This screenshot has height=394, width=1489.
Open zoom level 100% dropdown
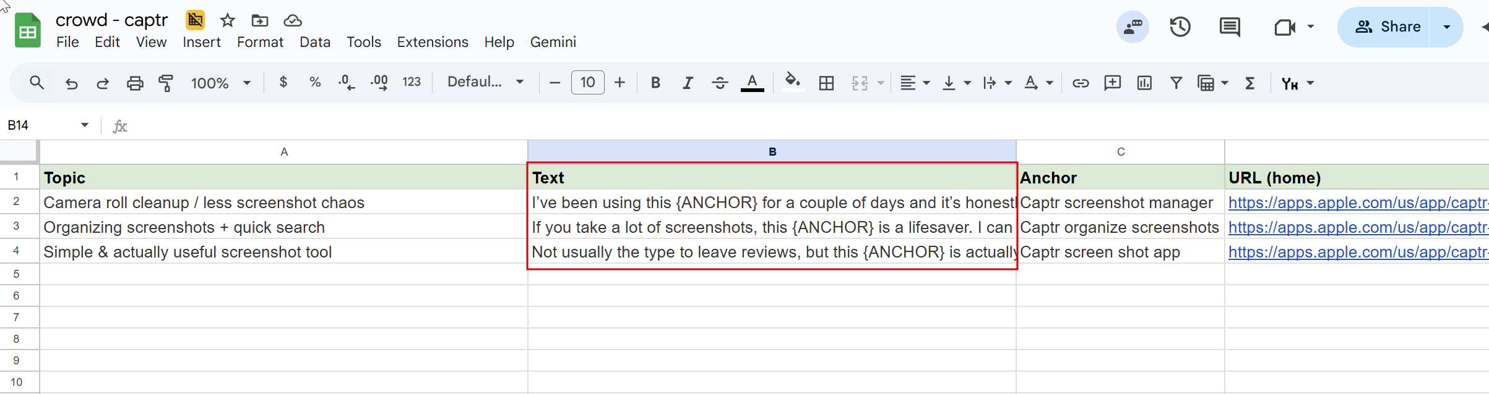point(220,83)
